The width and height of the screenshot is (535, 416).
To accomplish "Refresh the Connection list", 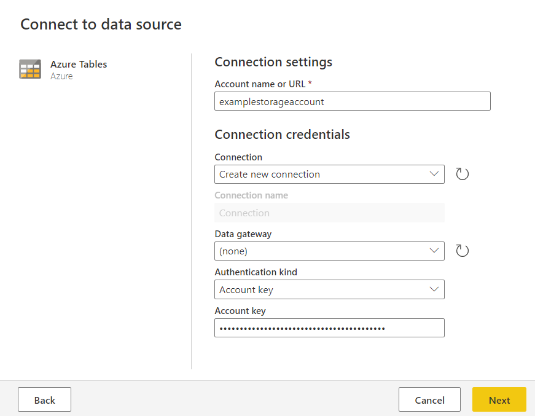I will (x=462, y=174).
